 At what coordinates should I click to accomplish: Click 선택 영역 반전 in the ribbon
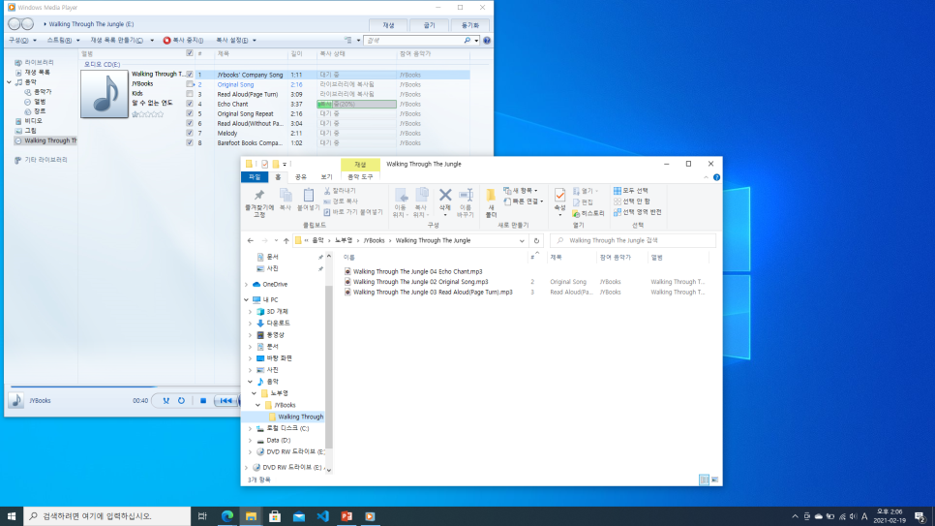pos(638,212)
